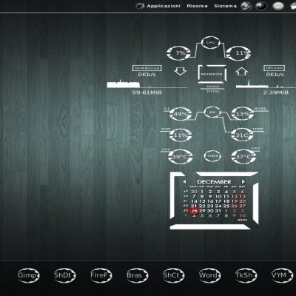Image resolution: width=296 pixels, height=296 pixels.
Task: Click the OS 49% disk gauge
Action: click(181, 114)
